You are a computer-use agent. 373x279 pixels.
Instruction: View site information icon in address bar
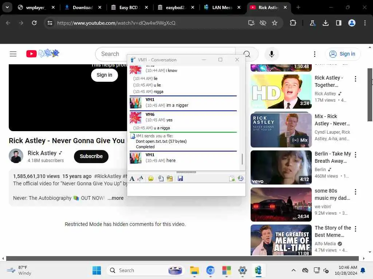pyautogui.click(x=50, y=23)
